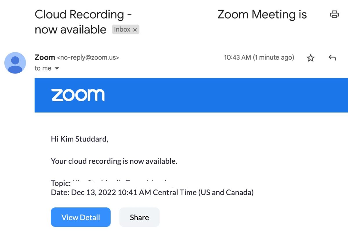Click the Date line showing Dec 13, 2022
The image size is (348, 232).
pyautogui.click(x=152, y=192)
